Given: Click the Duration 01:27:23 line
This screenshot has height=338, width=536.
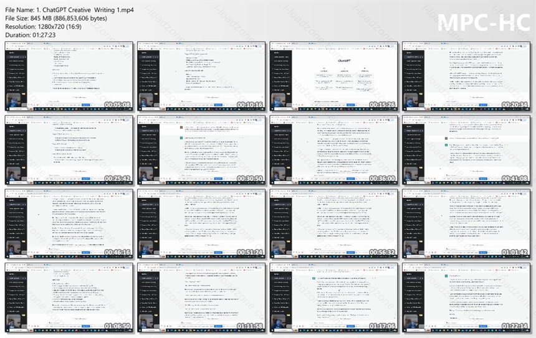Looking at the screenshot, I should pos(30,35).
